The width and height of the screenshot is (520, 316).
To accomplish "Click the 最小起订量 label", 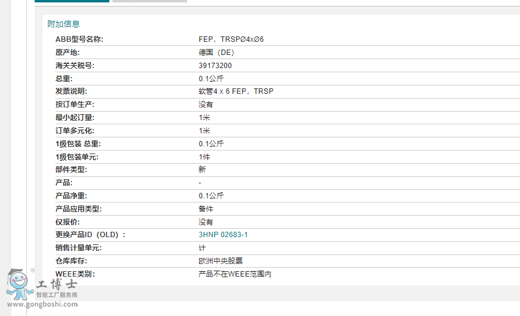I will (x=75, y=118).
